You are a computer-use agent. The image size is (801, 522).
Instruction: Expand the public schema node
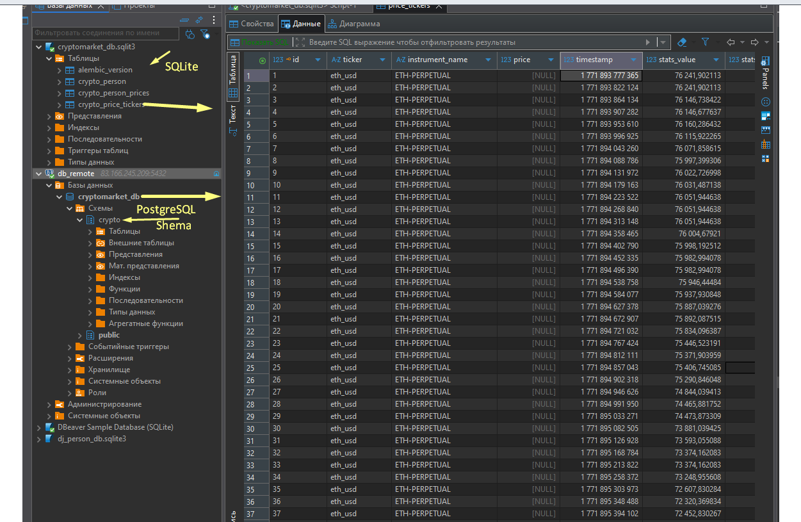tap(81, 334)
